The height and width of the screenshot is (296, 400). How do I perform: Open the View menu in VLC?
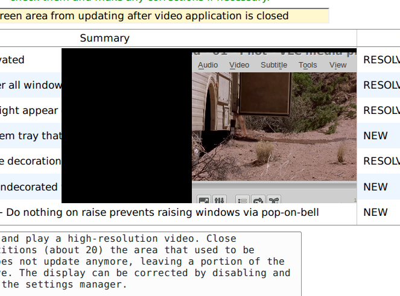coord(338,65)
